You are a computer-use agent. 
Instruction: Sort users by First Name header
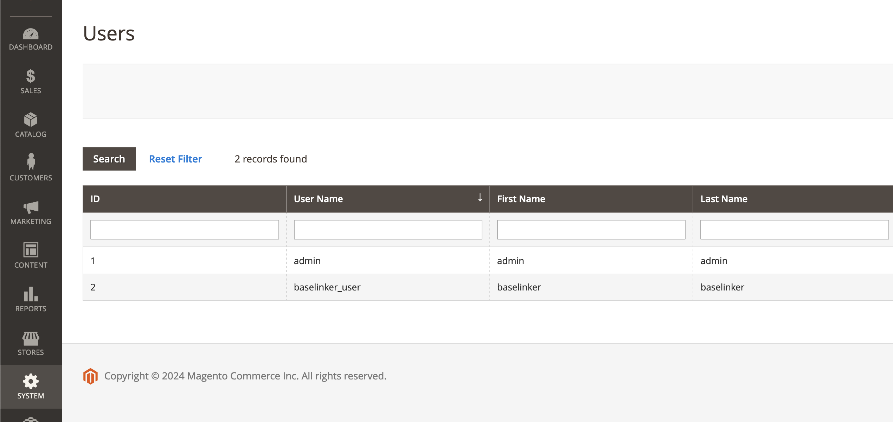(521, 199)
